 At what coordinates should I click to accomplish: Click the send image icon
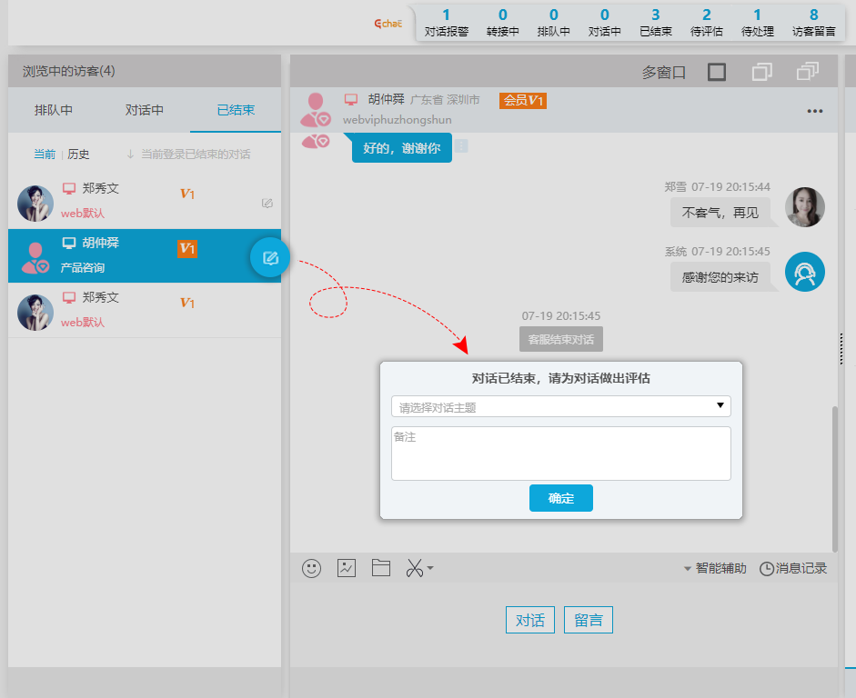click(347, 568)
